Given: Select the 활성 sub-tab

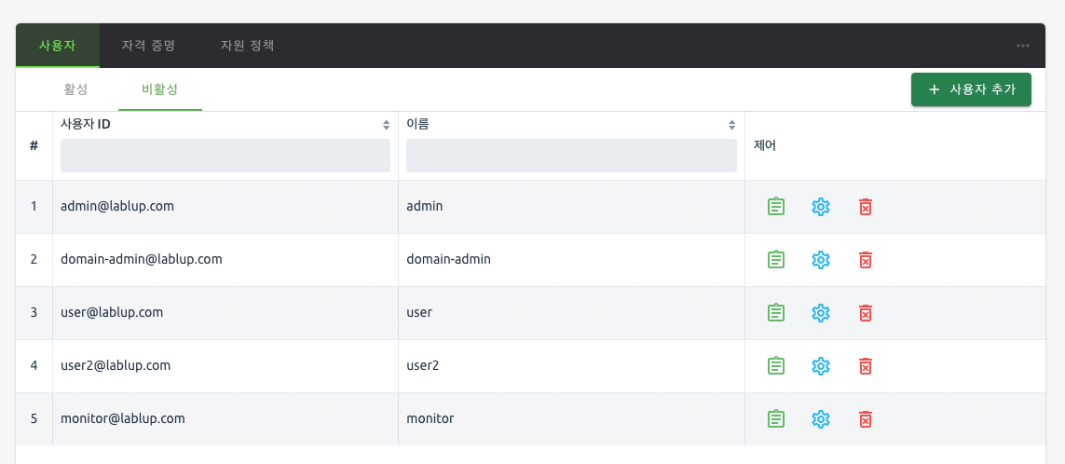Looking at the screenshot, I should (76, 89).
